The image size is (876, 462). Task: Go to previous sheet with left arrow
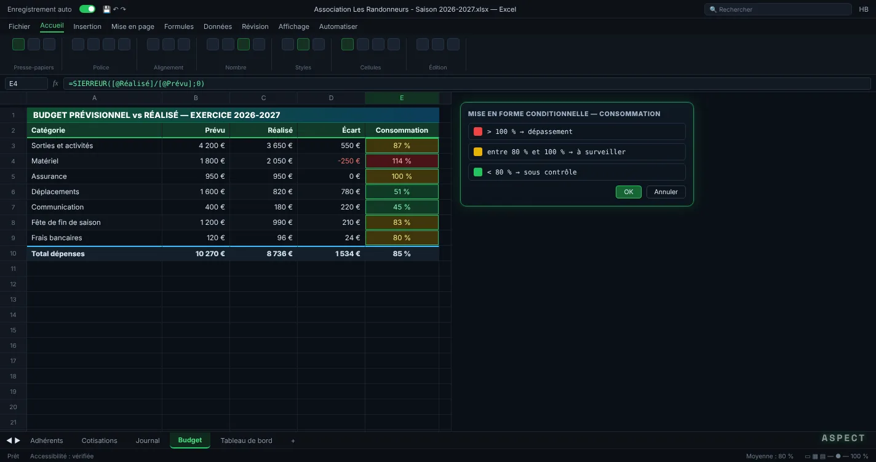(9, 440)
